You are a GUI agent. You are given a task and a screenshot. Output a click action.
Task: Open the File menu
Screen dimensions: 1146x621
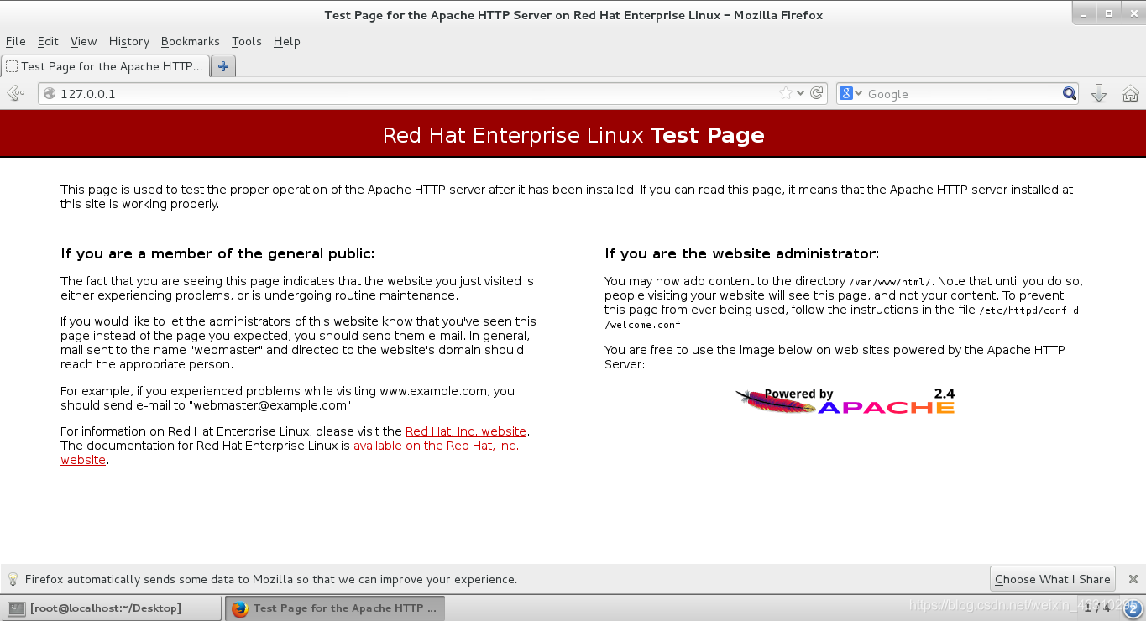[16, 41]
